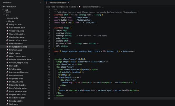
Task: Click 'interface Stat' on line 3
Action: [61, 15]
